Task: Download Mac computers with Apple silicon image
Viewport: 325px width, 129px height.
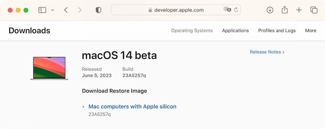Action: (x=132, y=106)
